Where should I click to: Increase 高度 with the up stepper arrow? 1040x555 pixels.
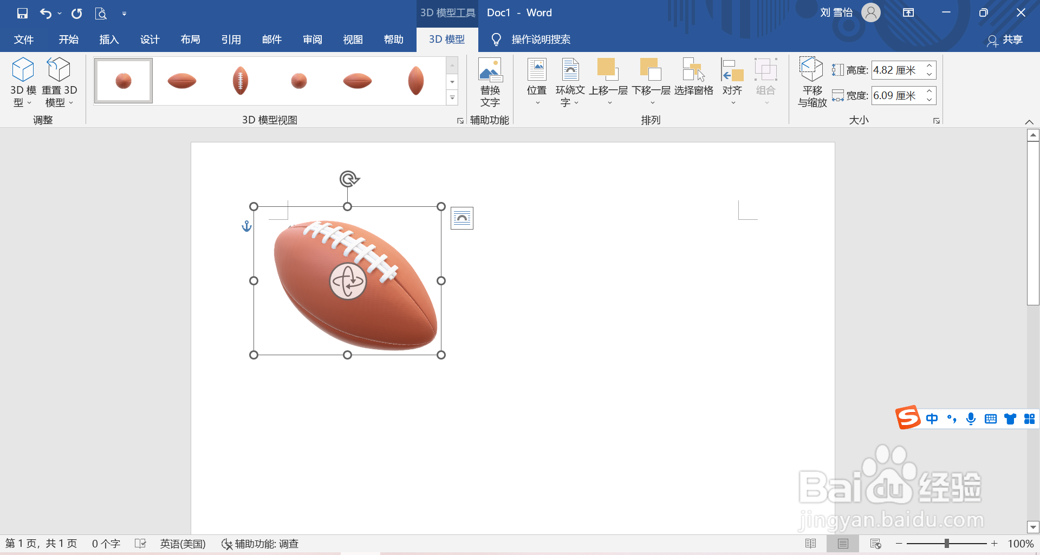929,66
